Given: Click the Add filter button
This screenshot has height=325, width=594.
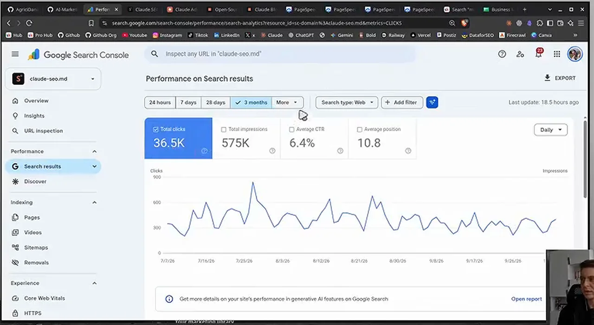Looking at the screenshot, I should pos(402,102).
